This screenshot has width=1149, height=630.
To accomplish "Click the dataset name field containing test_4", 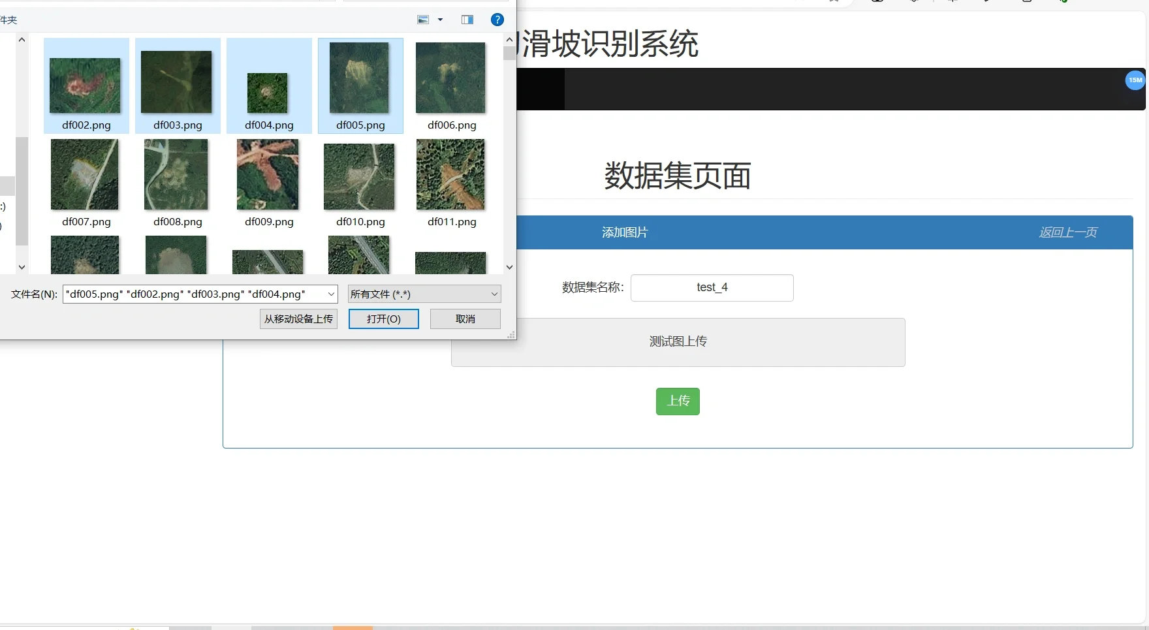I will tap(712, 287).
